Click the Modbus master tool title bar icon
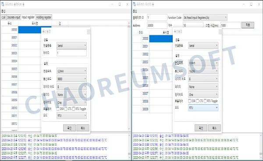This screenshot has height=161, width=263. click(135, 4)
